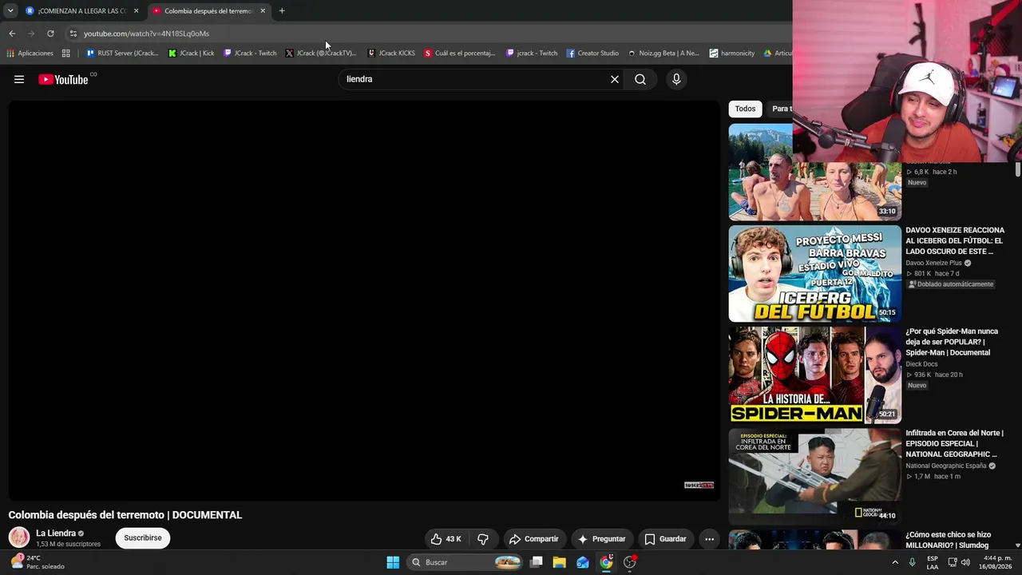Like the video (43 K)

[446, 539]
